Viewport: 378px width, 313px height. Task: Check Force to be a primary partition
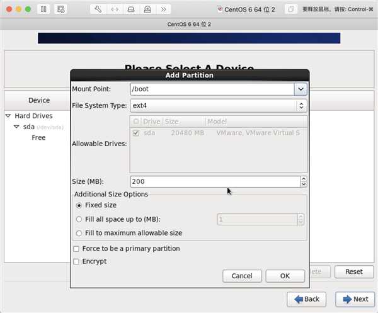pos(76,249)
